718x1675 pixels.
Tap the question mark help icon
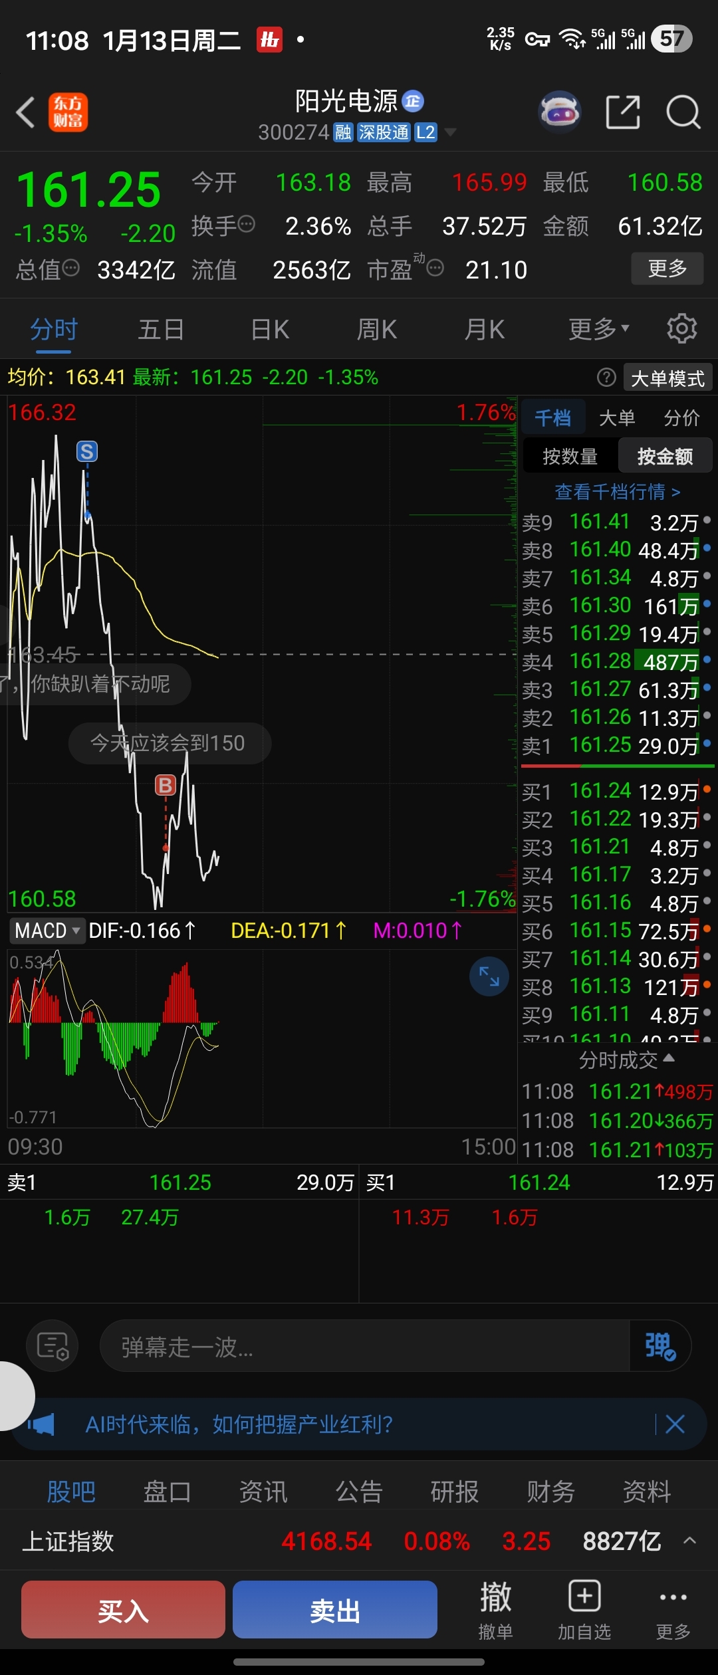pyautogui.click(x=606, y=378)
